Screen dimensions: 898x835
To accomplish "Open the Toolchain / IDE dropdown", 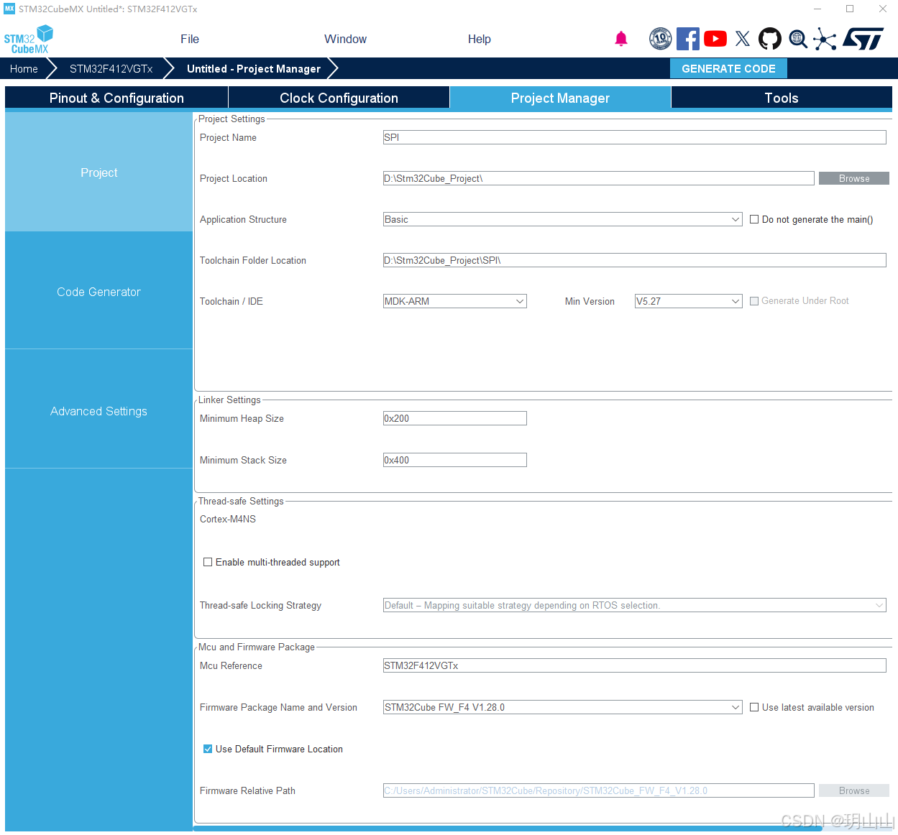I will coord(454,301).
